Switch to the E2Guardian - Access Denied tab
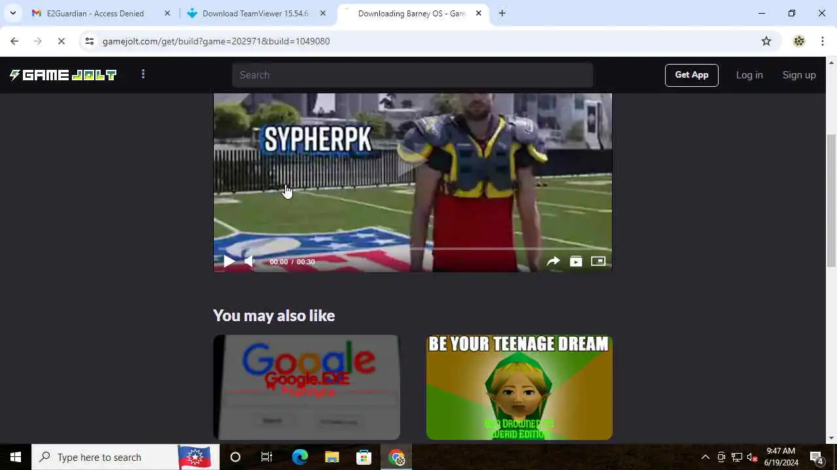 pos(95,13)
